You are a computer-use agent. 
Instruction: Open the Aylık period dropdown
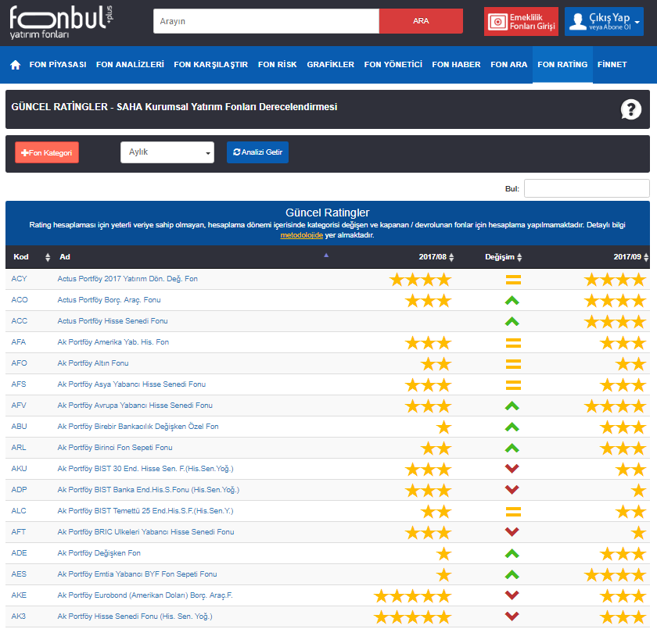tap(167, 152)
